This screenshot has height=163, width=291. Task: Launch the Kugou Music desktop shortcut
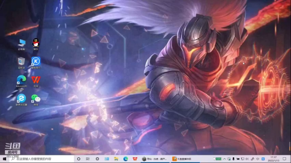pyautogui.click(x=36, y=63)
